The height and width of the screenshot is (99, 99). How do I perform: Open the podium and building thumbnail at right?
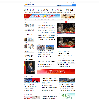[67, 80]
